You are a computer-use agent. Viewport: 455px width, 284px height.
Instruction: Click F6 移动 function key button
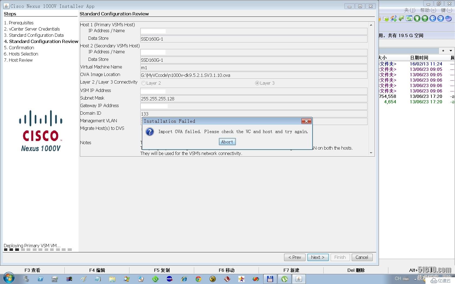[x=227, y=270]
